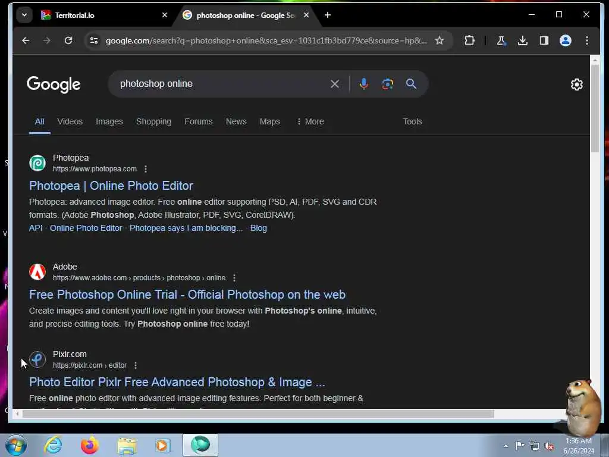Viewport: 609px width, 457px height.
Task: Reload the current page
Action: coord(68,40)
